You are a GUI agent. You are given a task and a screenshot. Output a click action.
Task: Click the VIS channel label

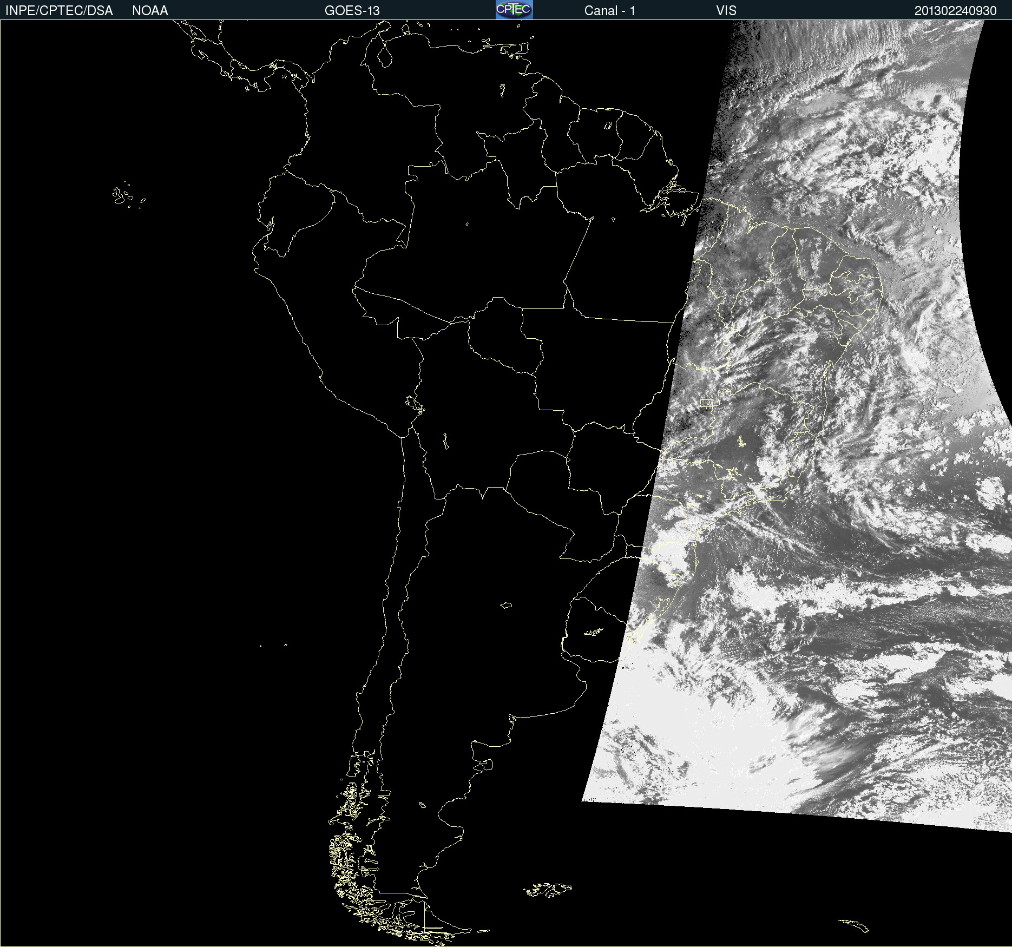tap(726, 11)
